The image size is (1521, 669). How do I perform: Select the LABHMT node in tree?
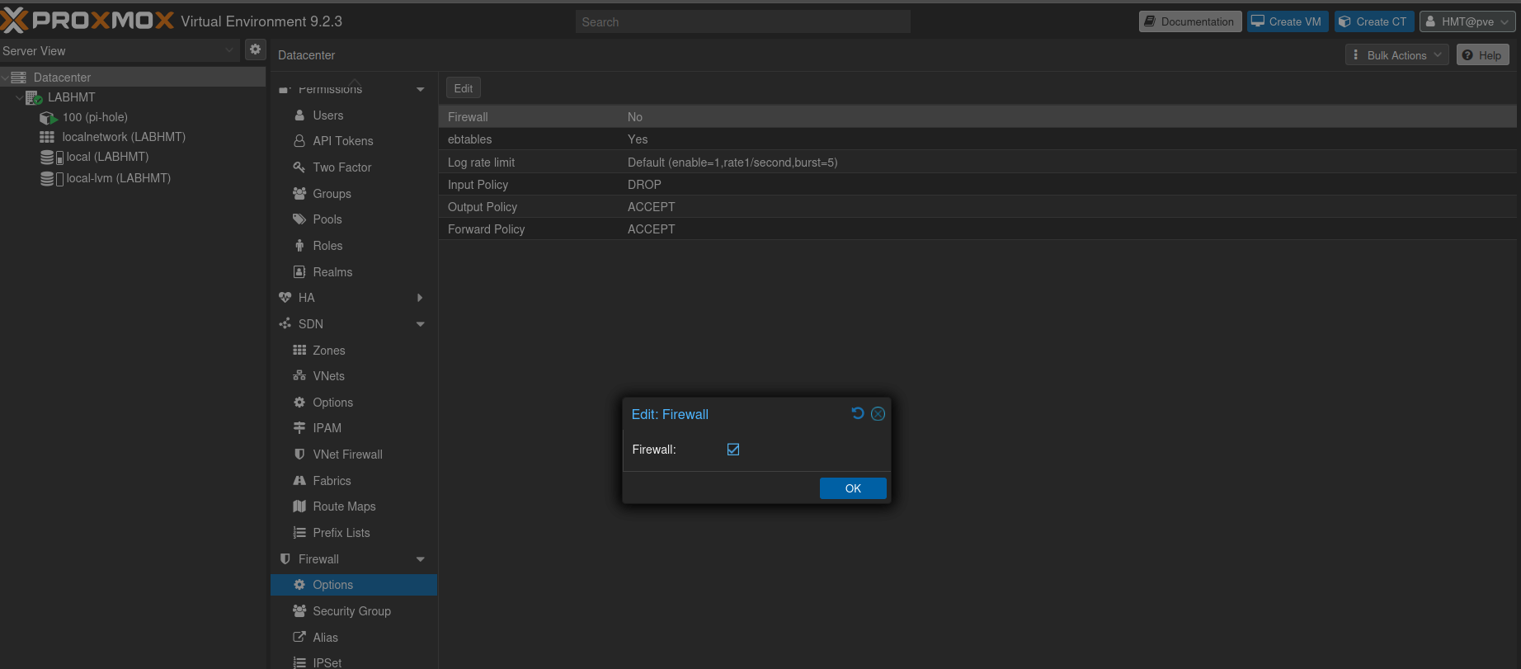[x=71, y=97]
